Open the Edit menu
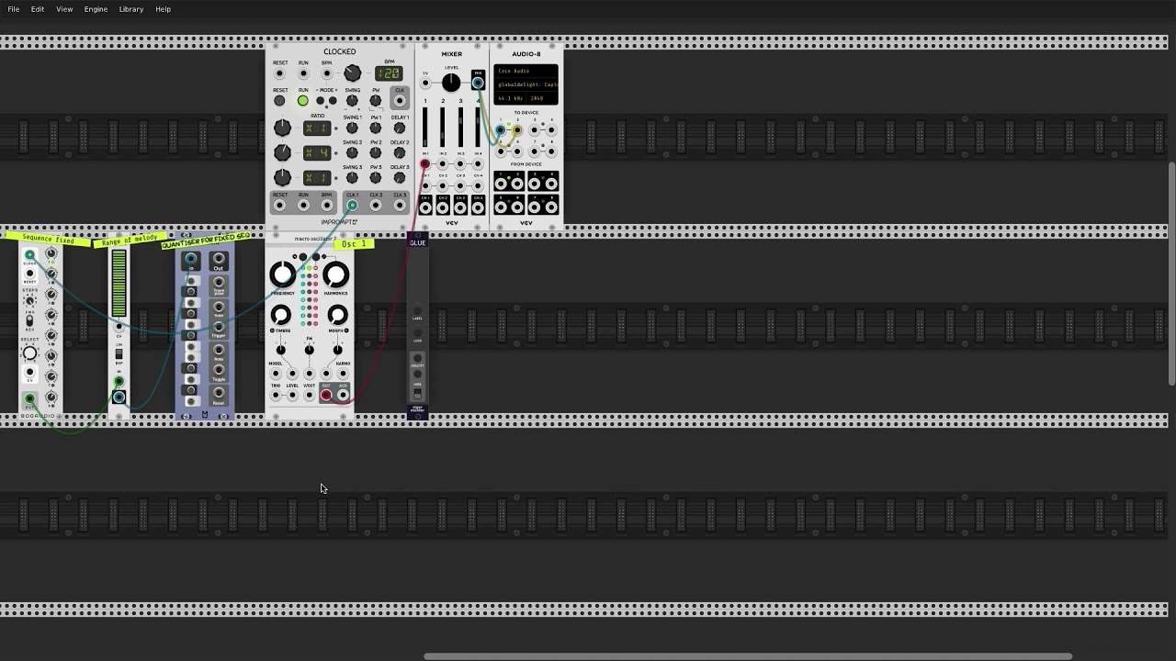This screenshot has width=1176, height=661. click(38, 9)
